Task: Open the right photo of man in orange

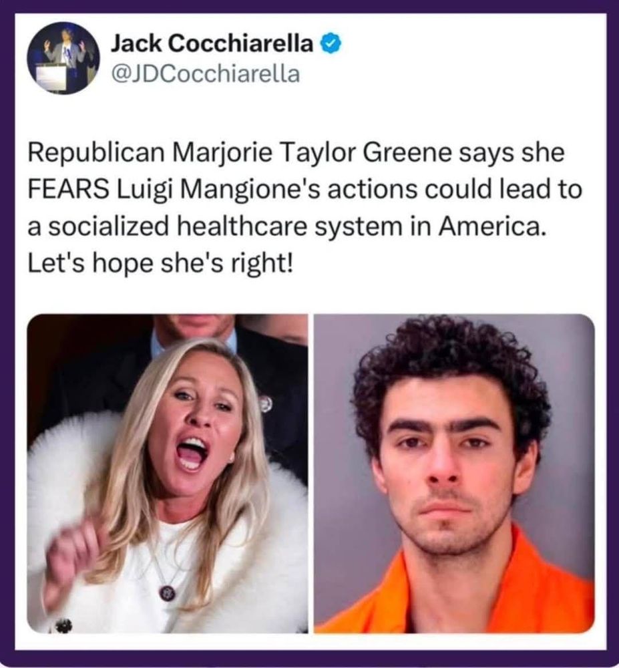Action: coord(454,474)
